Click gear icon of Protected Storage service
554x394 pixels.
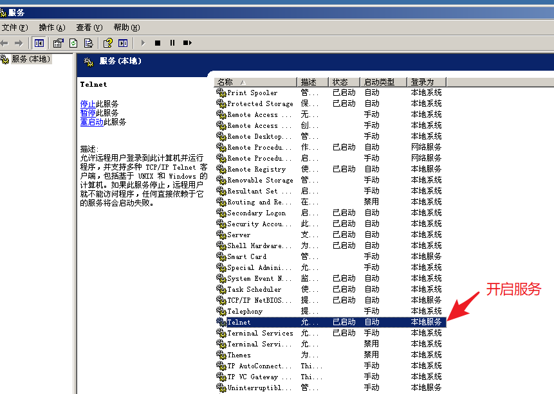point(221,103)
